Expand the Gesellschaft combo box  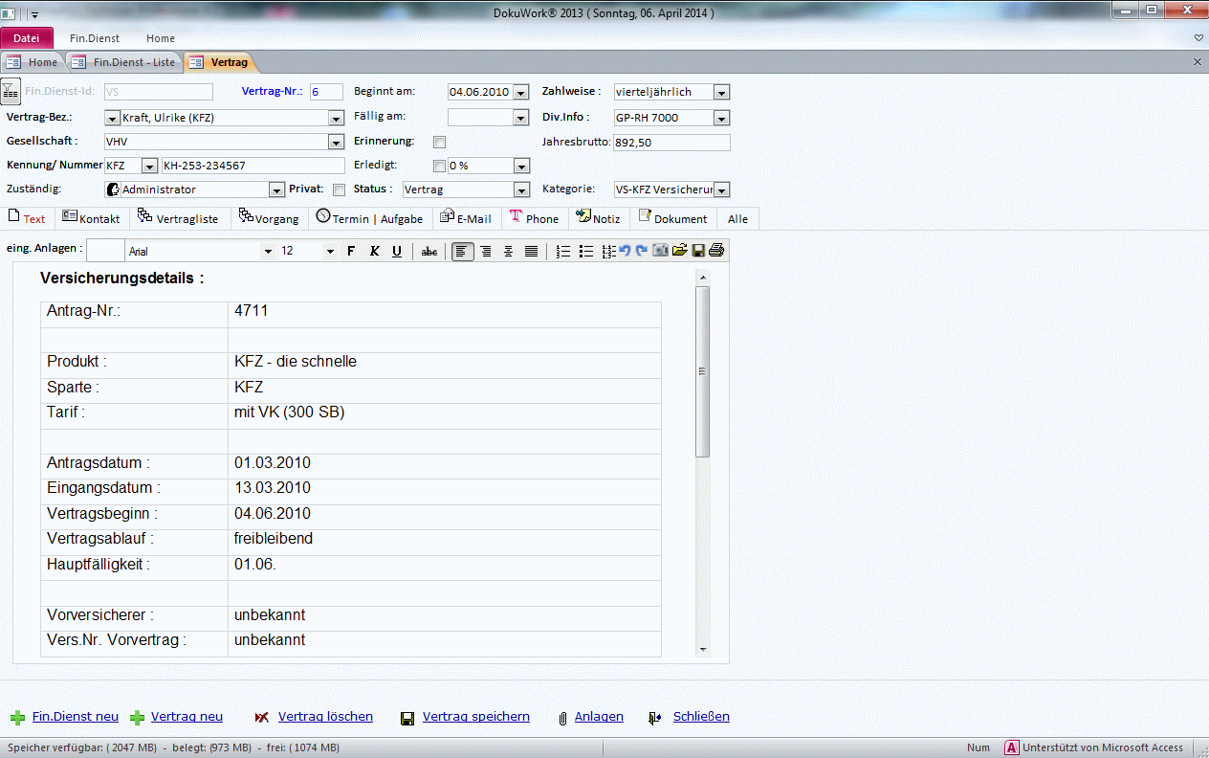click(336, 142)
